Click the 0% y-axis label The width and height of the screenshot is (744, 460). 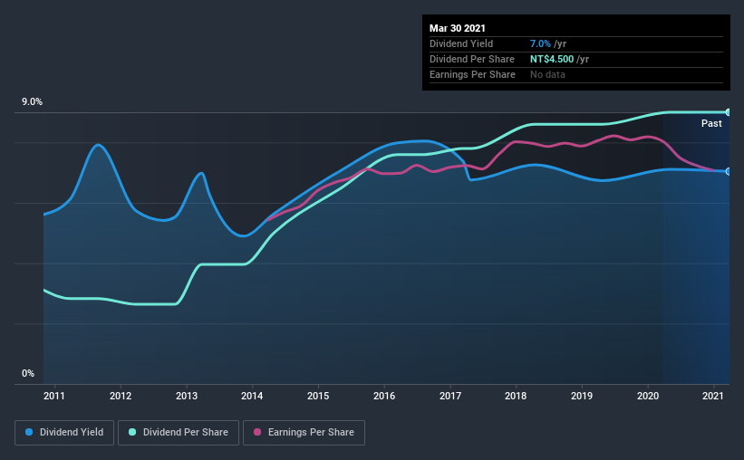[28, 374]
